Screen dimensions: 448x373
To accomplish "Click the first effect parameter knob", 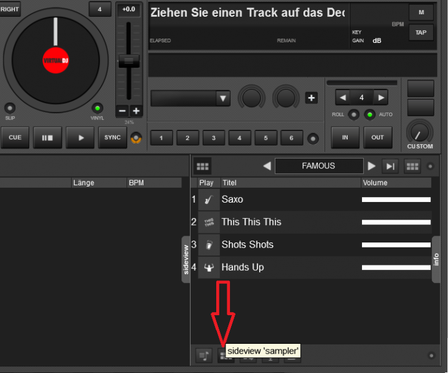I will [x=252, y=98].
